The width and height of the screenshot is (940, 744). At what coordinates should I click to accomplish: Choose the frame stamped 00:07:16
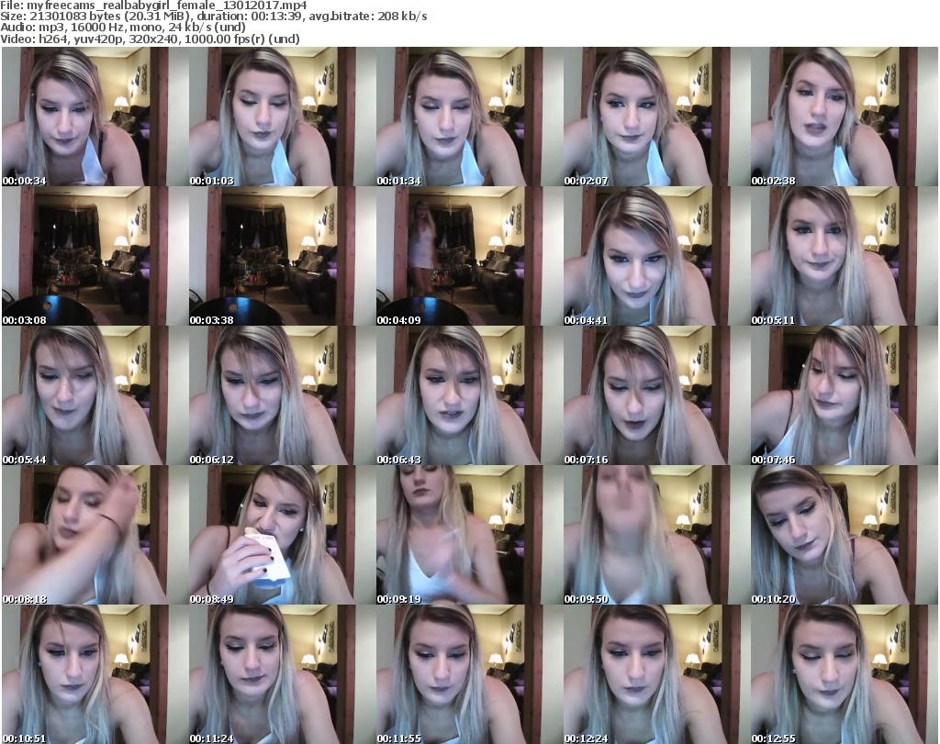click(655, 395)
